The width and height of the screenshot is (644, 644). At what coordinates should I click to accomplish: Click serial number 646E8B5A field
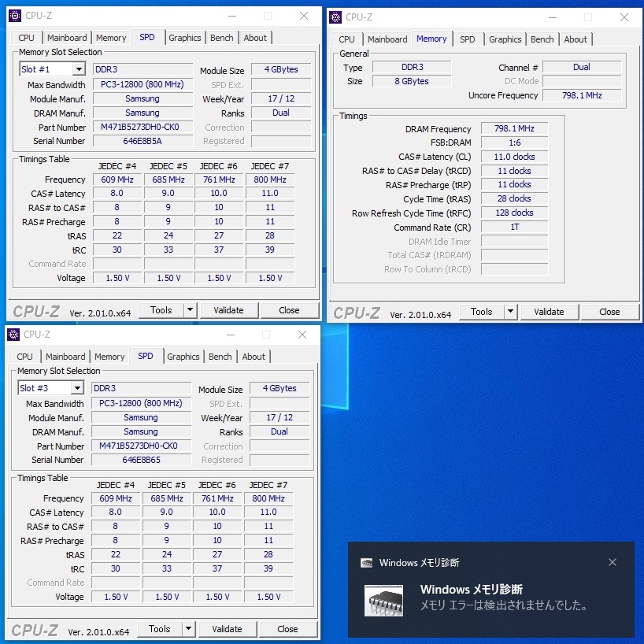pyautogui.click(x=142, y=141)
